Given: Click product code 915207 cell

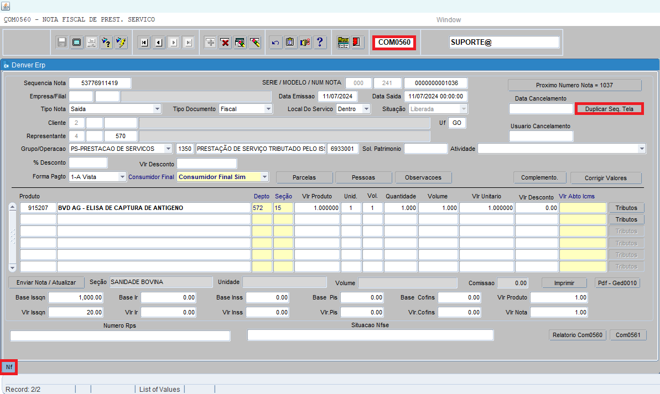Looking at the screenshot, I should 38,208.
